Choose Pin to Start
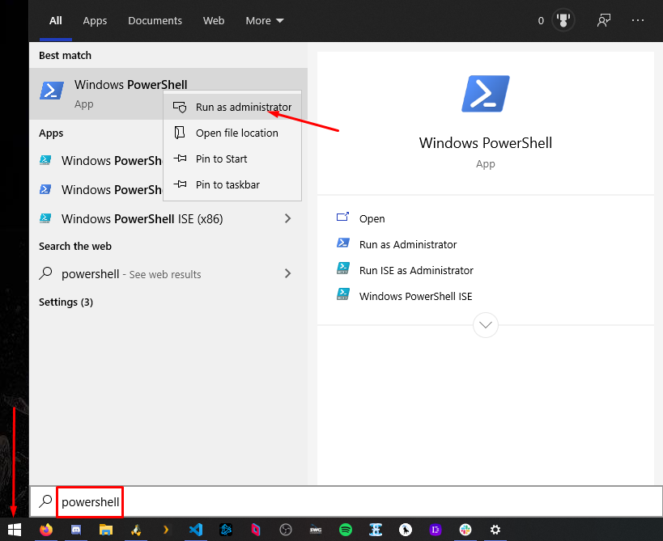 point(232,158)
